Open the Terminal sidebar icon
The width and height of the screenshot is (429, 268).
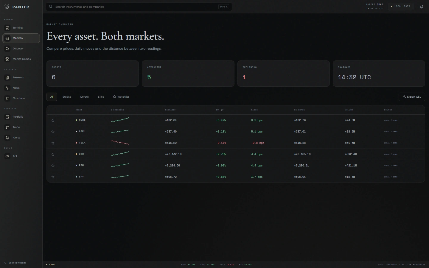(7, 28)
